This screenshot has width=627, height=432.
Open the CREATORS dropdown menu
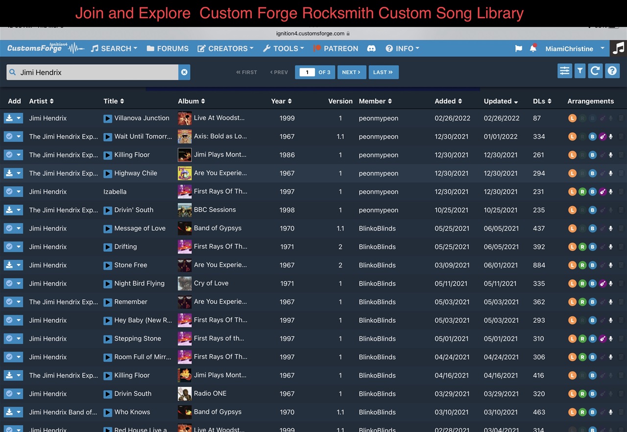click(x=225, y=48)
